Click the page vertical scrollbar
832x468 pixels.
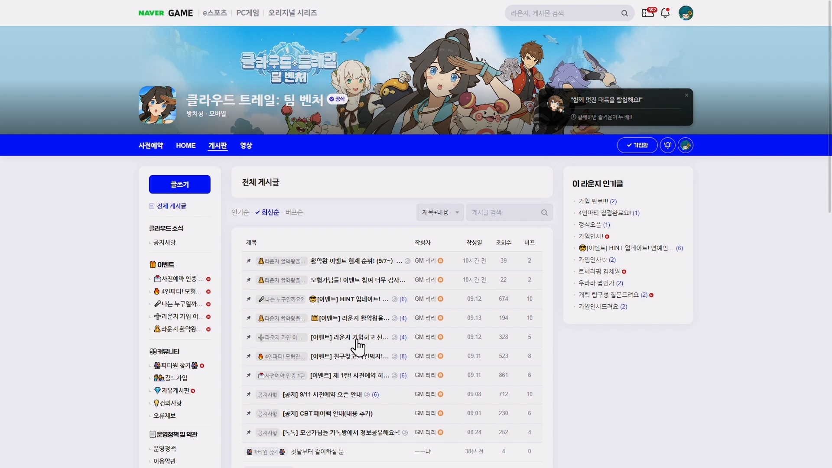(x=829, y=106)
